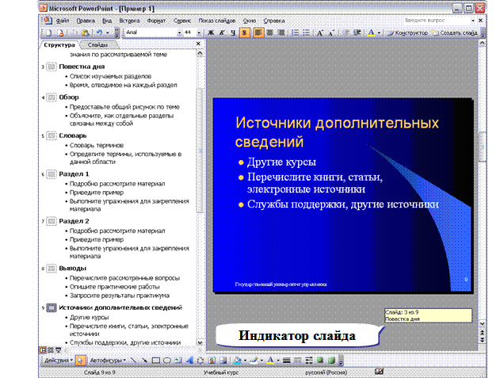The width and height of the screenshot is (504, 378).
Task: Click the Введите вопрос help input box
Action: coord(436,21)
